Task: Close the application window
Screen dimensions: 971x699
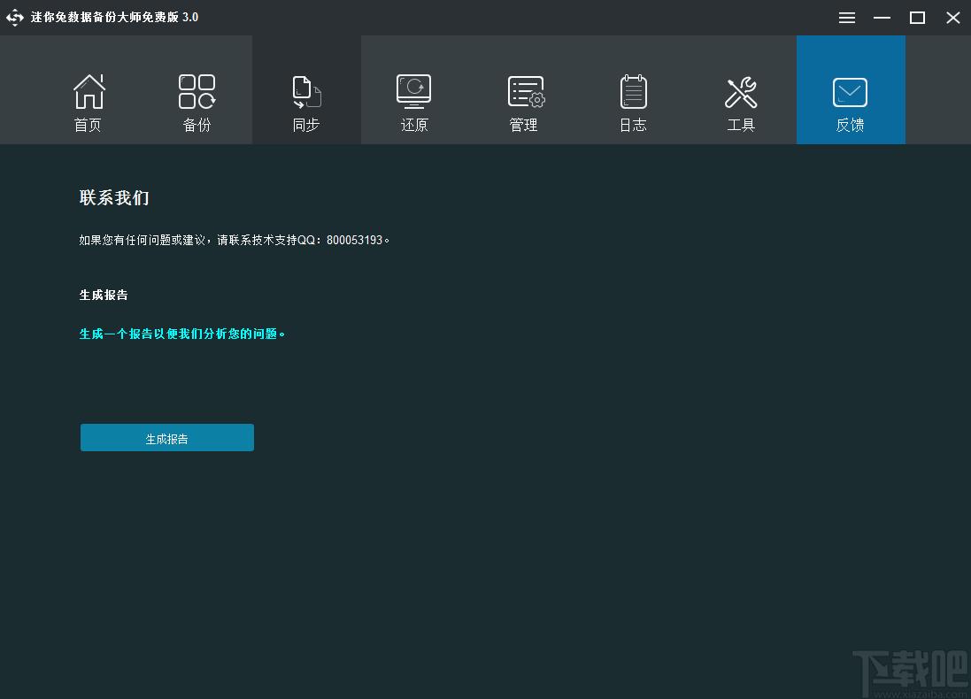Action: (953, 18)
